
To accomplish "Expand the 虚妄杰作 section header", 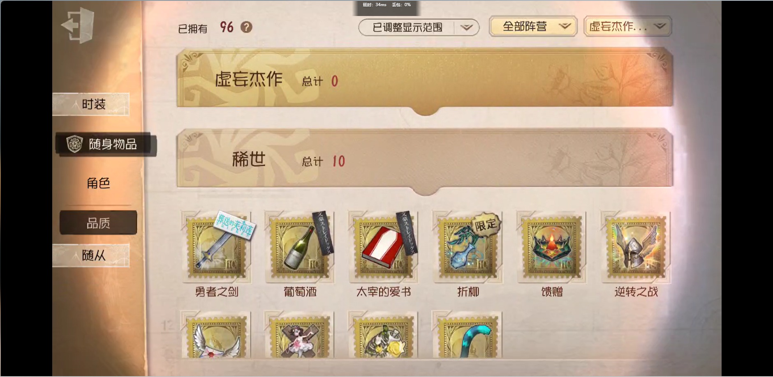I will [x=425, y=80].
